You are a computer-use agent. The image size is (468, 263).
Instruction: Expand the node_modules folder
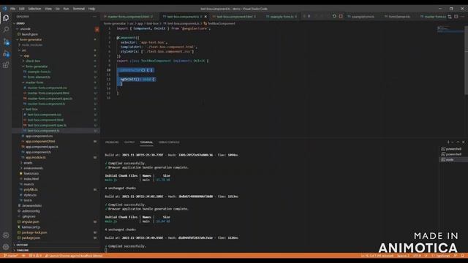31,45
